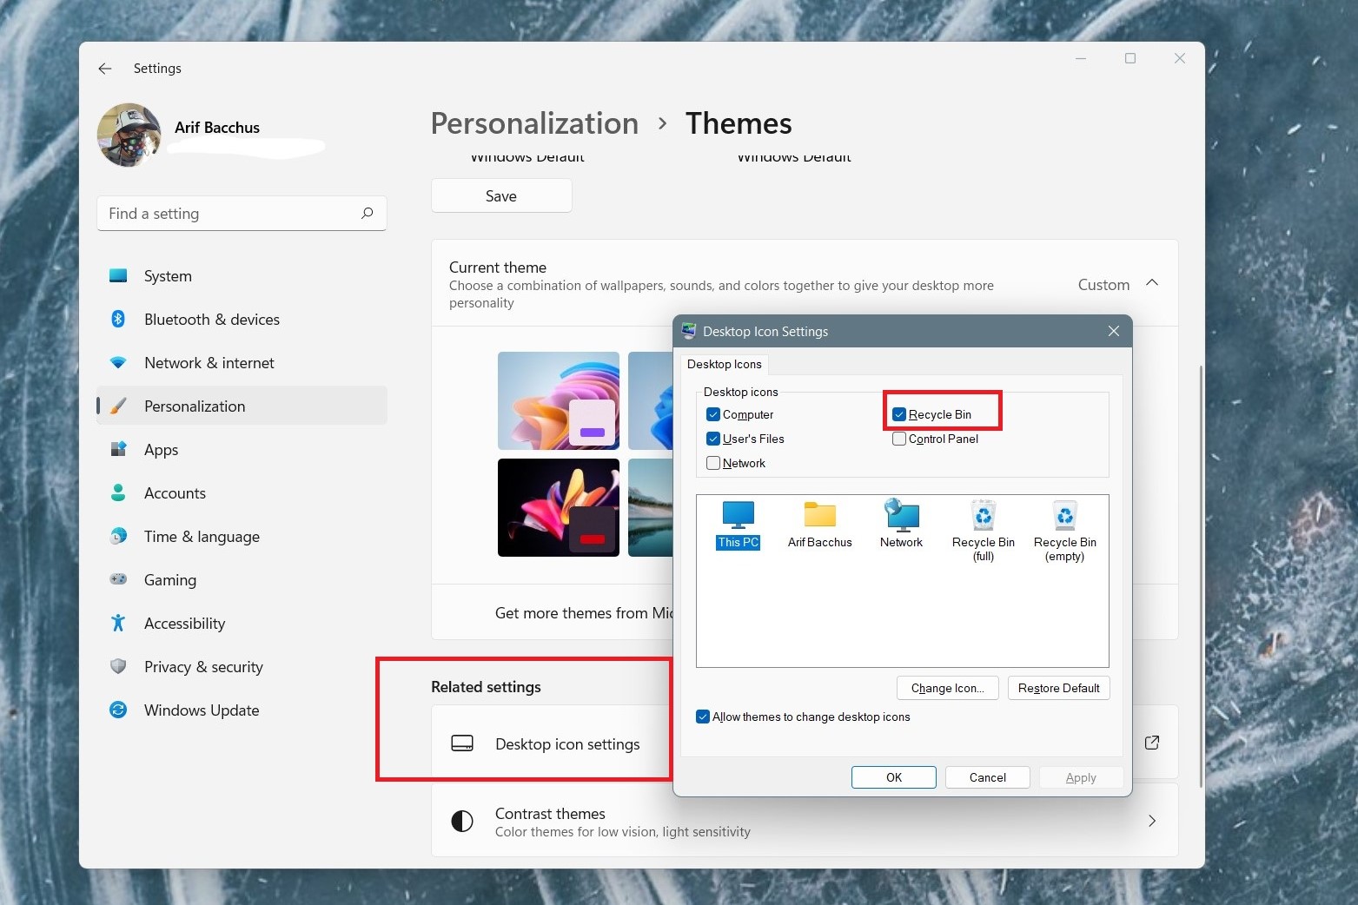
Task: Select the colorful bloom light theme thumbnail
Action: [x=559, y=400]
